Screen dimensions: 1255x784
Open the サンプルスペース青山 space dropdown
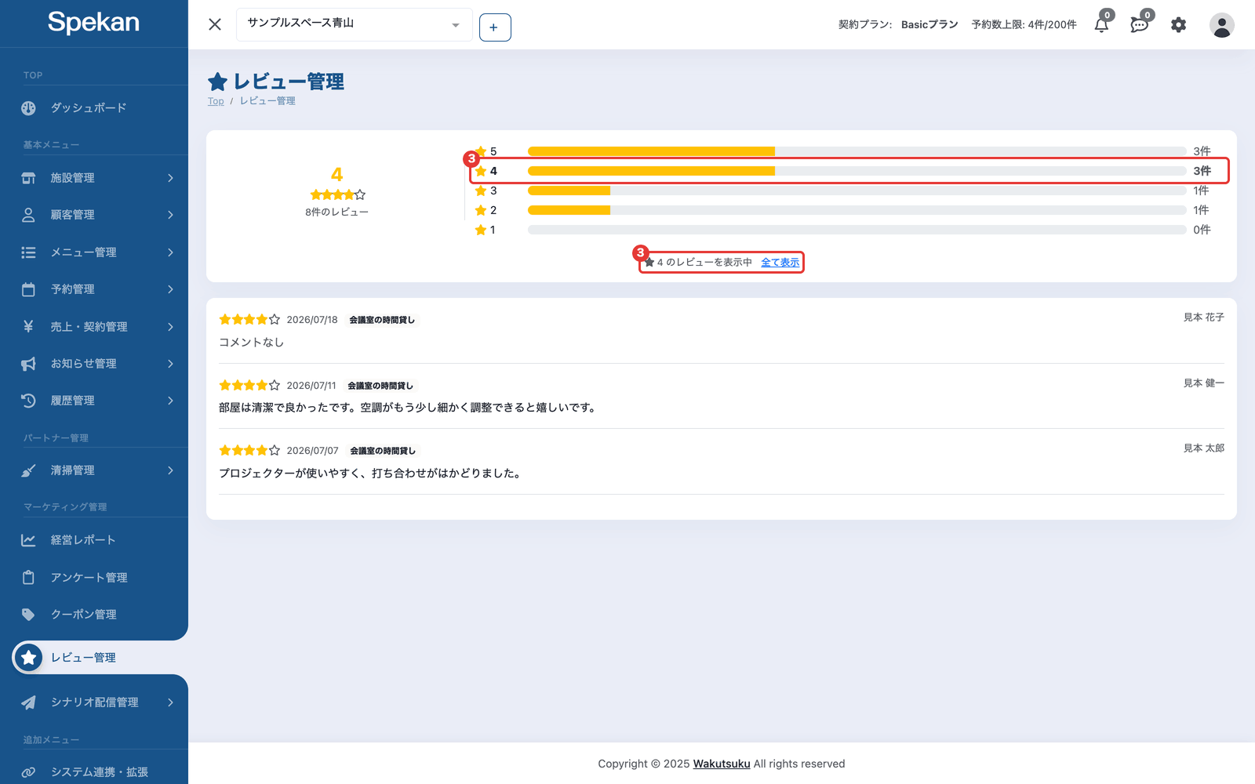point(355,24)
